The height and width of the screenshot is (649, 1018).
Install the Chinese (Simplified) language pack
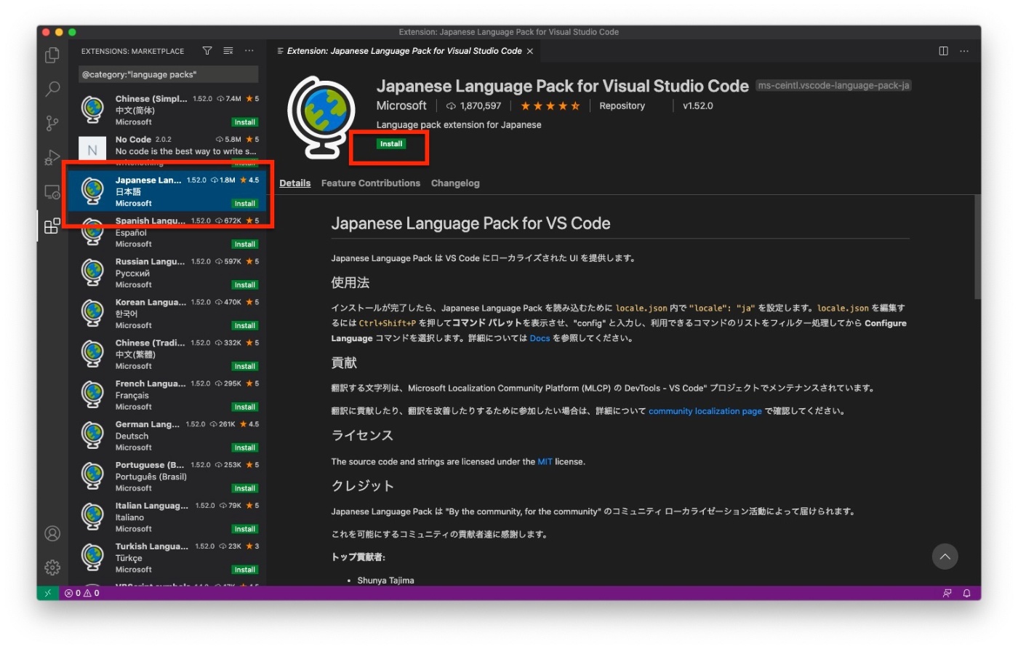(245, 122)
